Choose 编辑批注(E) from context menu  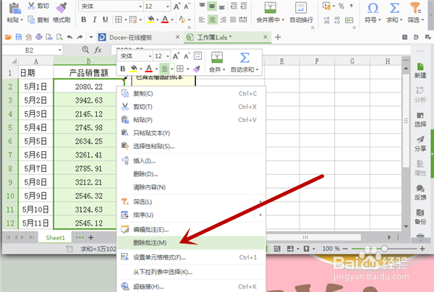(191, 230)
